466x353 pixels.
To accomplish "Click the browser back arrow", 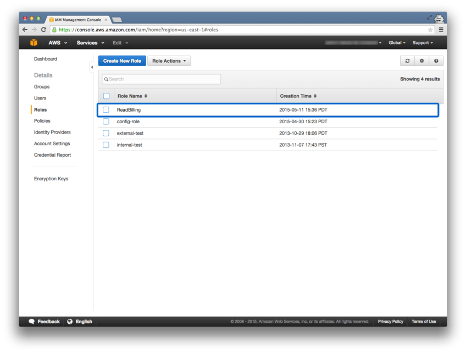I will click(25, 30).
